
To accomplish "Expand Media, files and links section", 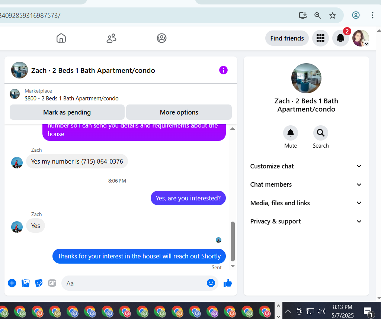I will click(306, 203).
